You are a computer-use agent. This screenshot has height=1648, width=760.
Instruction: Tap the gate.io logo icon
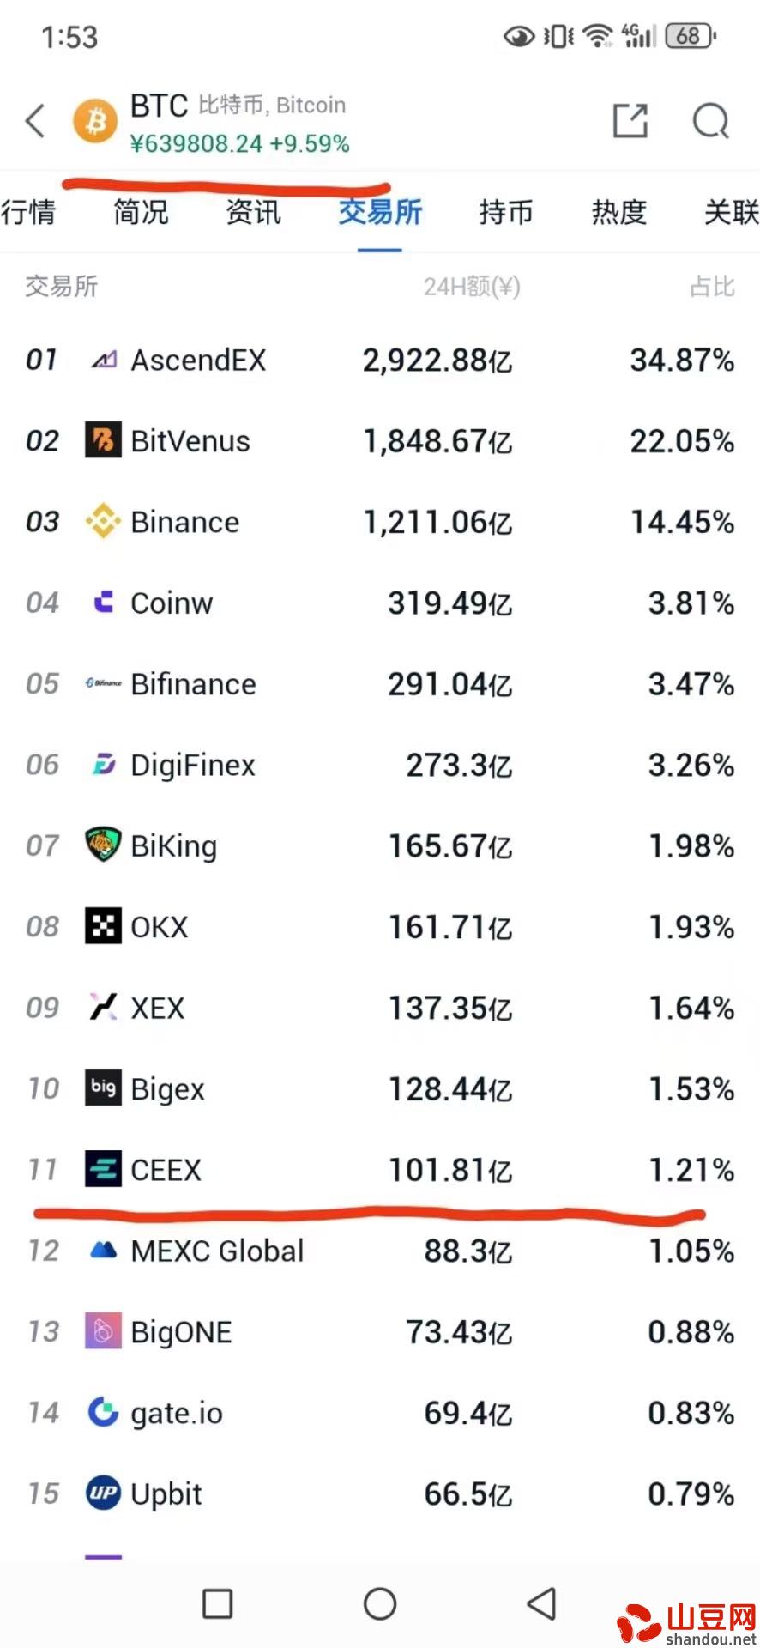[103, 1413]
